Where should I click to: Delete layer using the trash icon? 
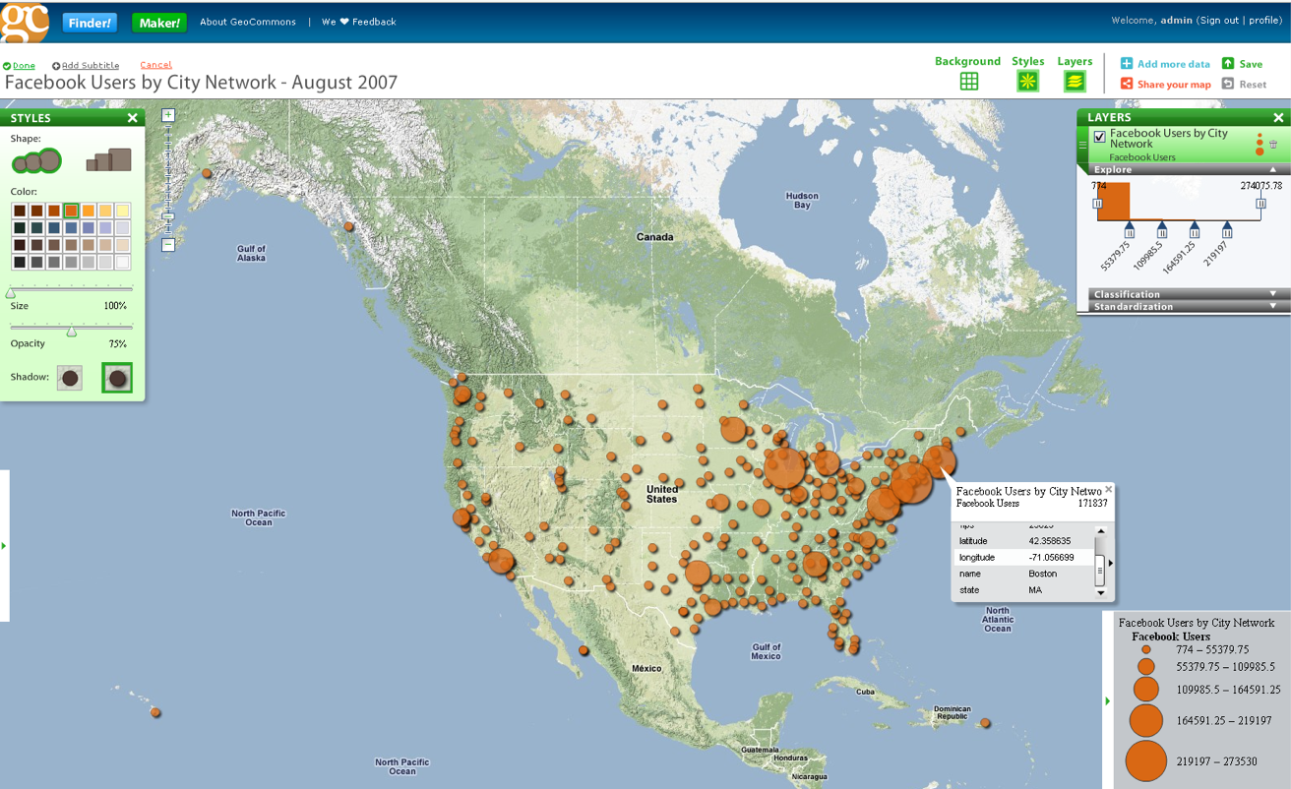click(x=1273, y=145)
